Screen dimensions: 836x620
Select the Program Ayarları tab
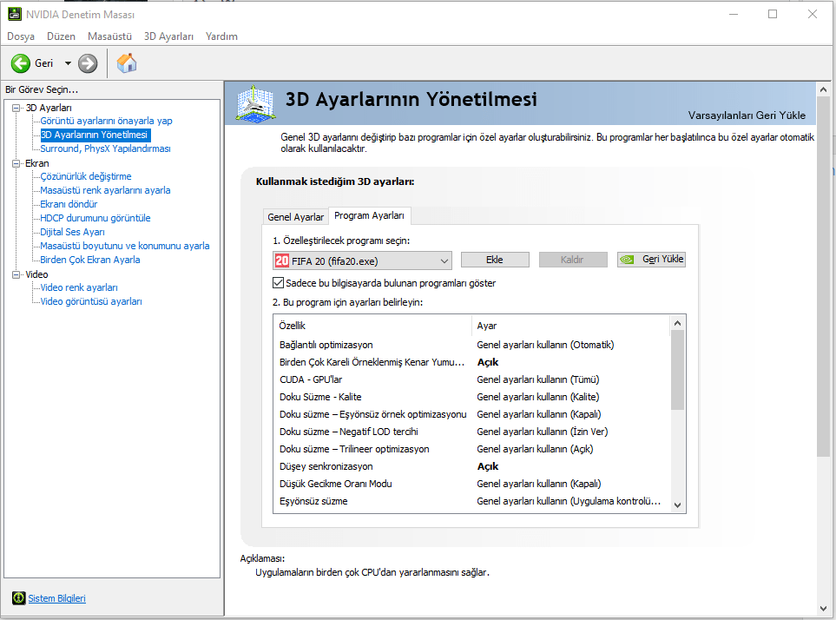click(x=369, y=215)
